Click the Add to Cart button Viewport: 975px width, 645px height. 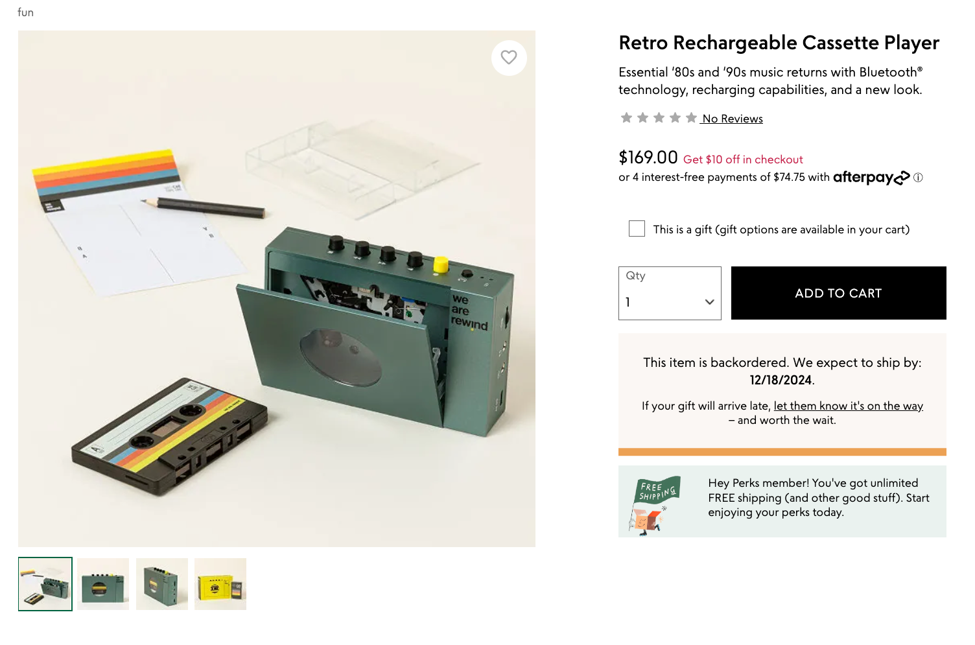coord(838,293)
